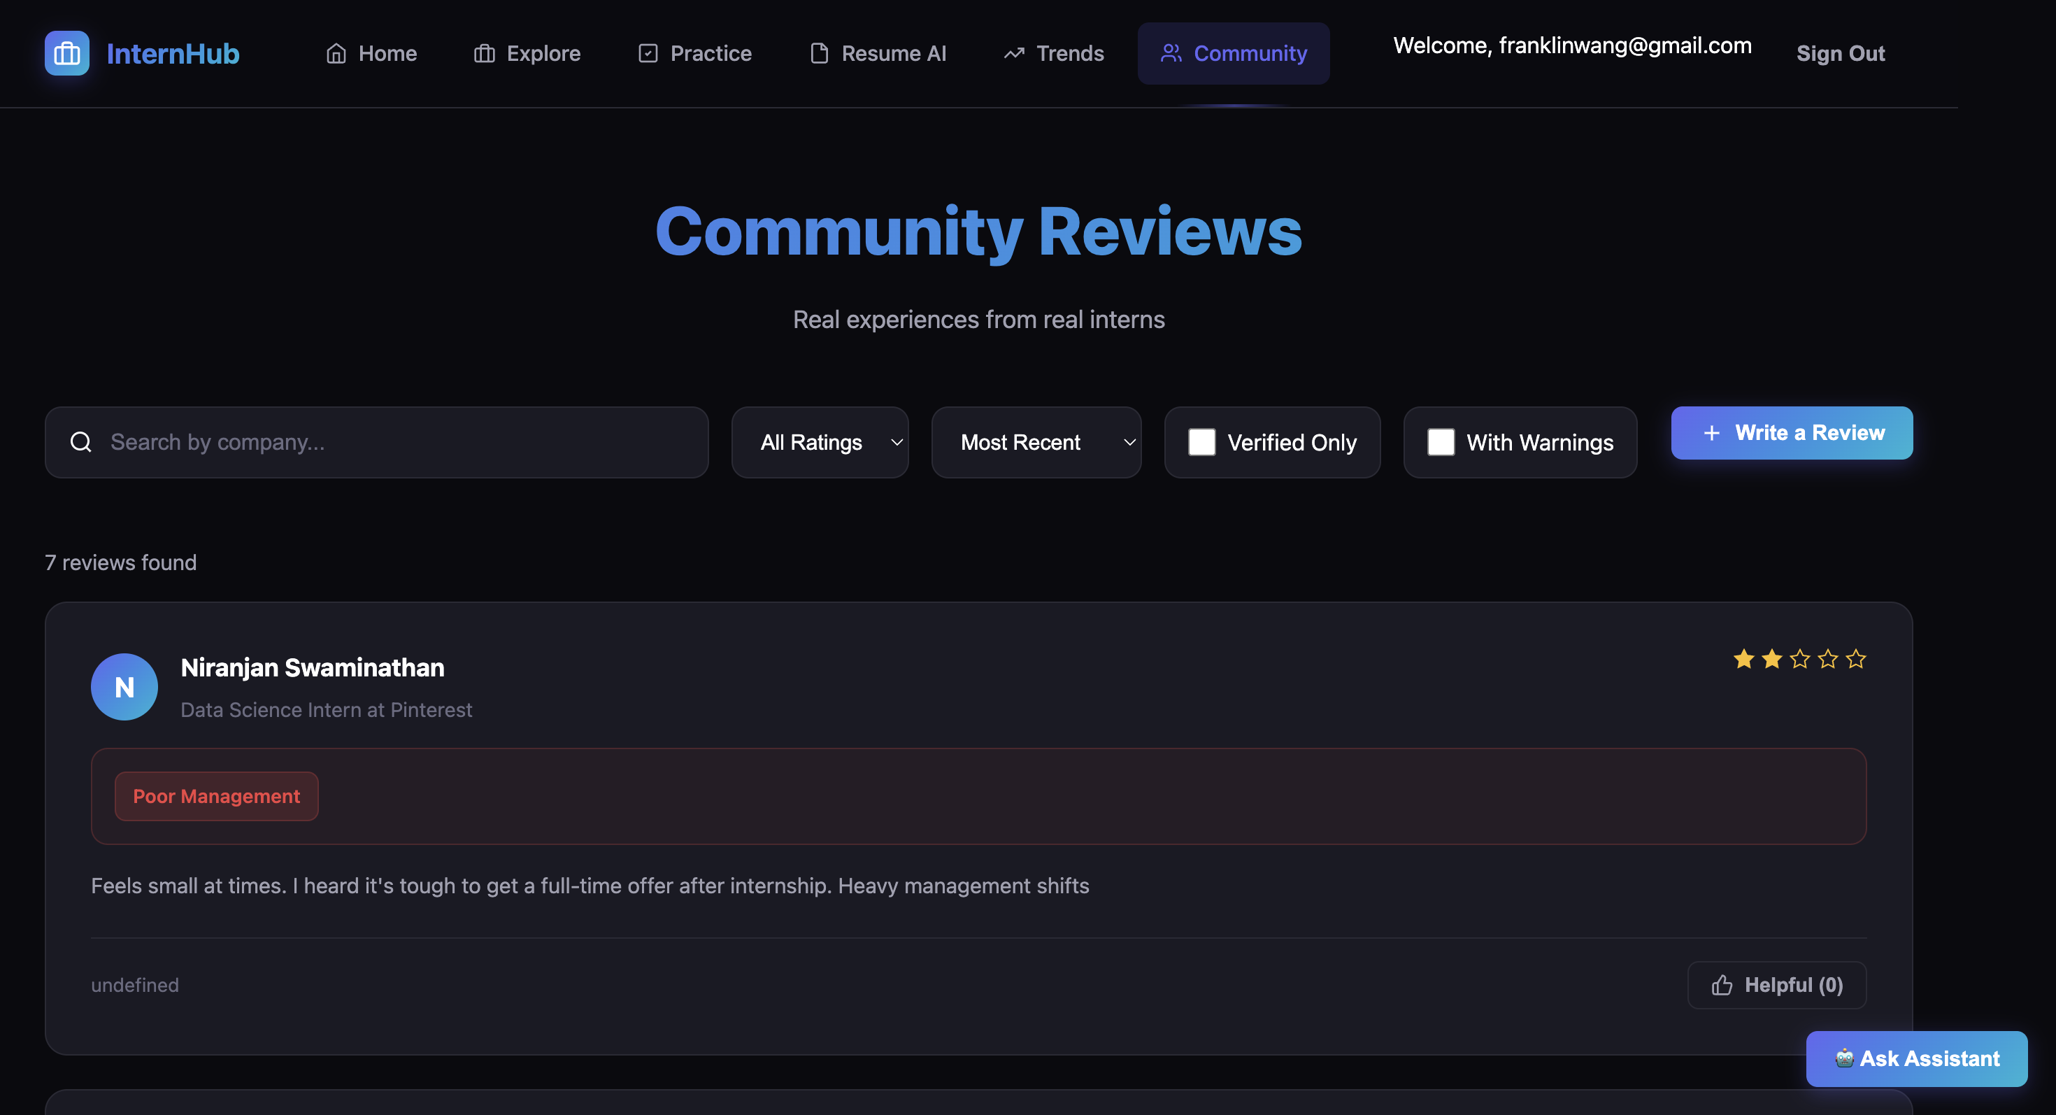Click the N avatar of Niranjan Swaminathan
Image resolution: width=2056 pixels, height=1115 pixels.
click(124, 686)
